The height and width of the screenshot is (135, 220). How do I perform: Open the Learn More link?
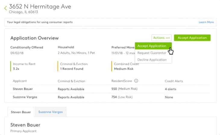pos(206,22)
